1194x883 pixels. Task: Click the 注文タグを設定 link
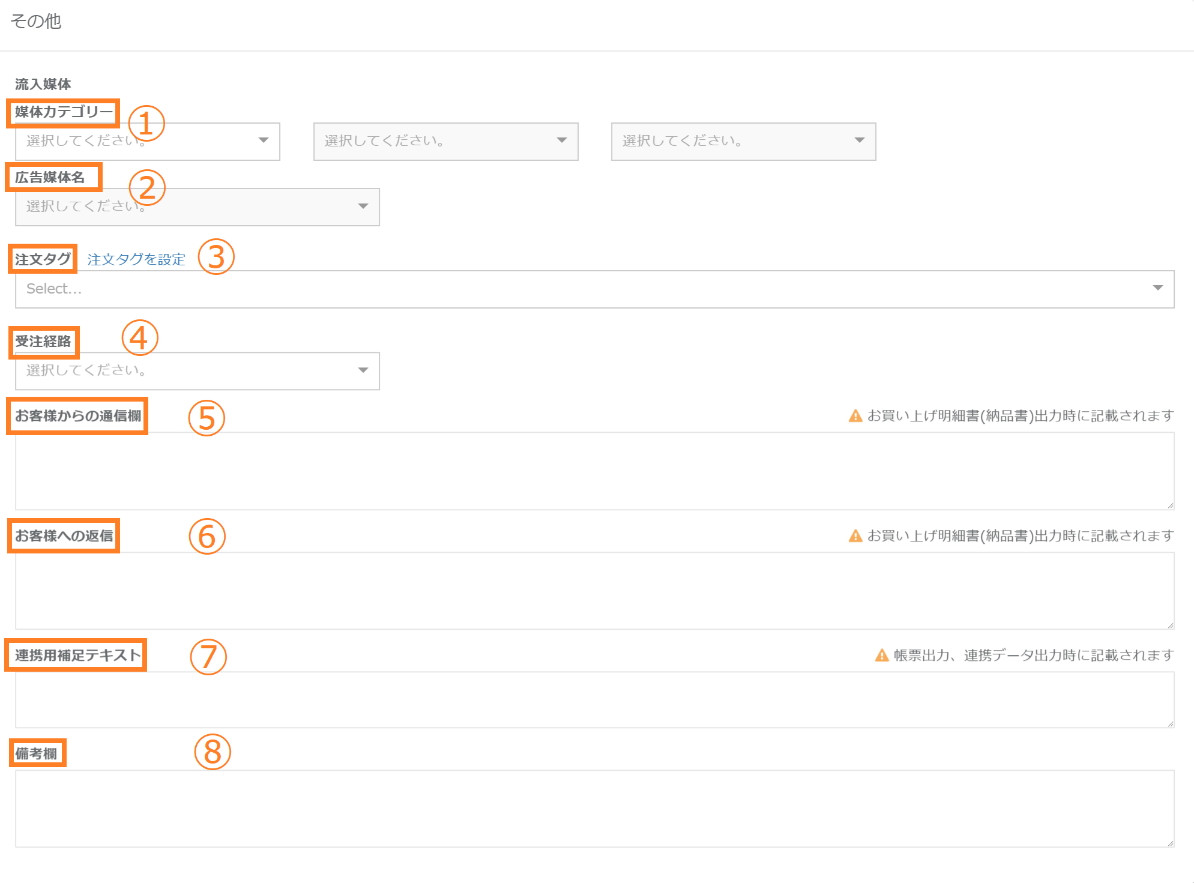tap(136, 259)
